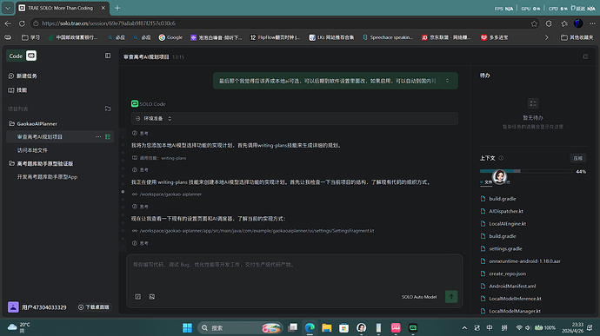This screenshot has width=600, height=336.
Task: Open browser settings and more menu
Action: click(592, 23)
